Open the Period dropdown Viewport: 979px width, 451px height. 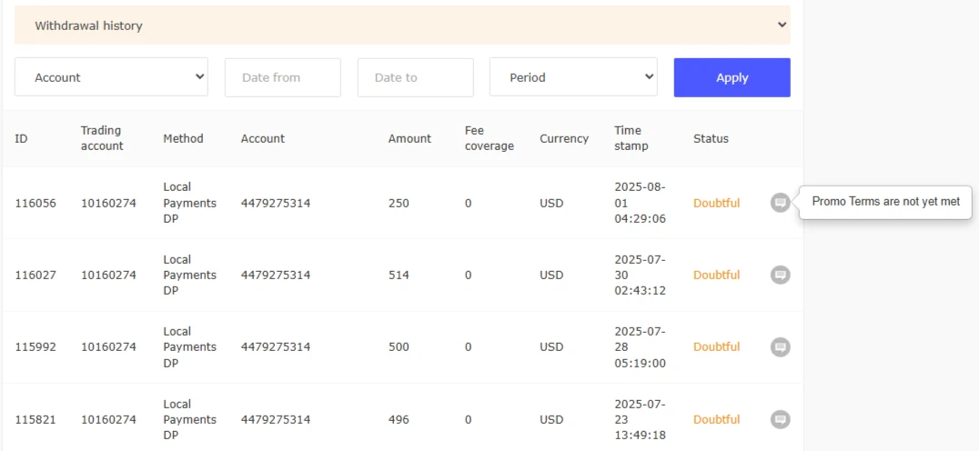pyautogui.click(x=573, y=77)
